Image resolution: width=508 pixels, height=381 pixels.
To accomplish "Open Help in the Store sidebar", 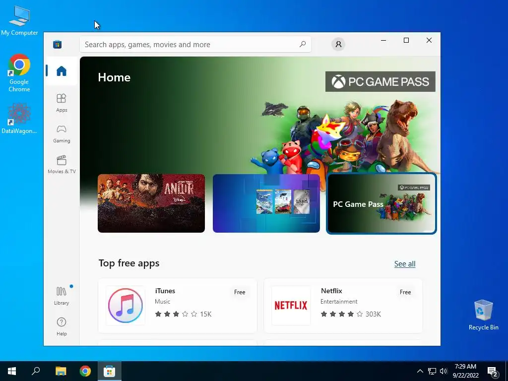I will [62, 326].
